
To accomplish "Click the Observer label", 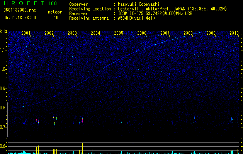I will (78, 4).
